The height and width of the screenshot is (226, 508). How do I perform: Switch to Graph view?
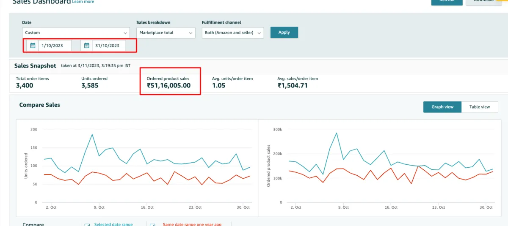(442, 107)
